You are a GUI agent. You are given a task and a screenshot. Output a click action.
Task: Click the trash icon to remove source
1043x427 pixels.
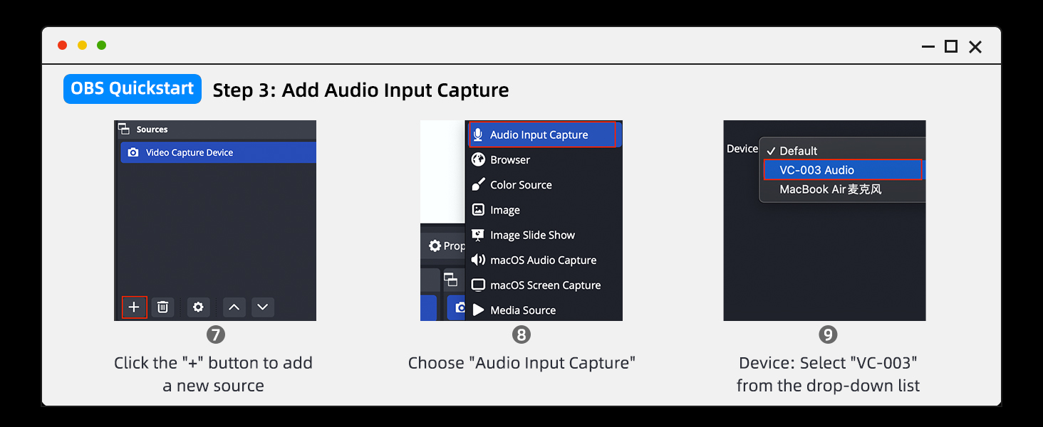pos(162,307)
